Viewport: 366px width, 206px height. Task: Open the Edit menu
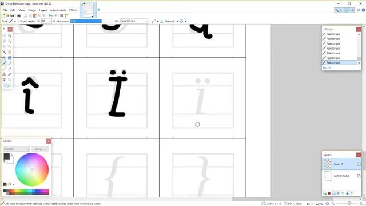[13, 10]
